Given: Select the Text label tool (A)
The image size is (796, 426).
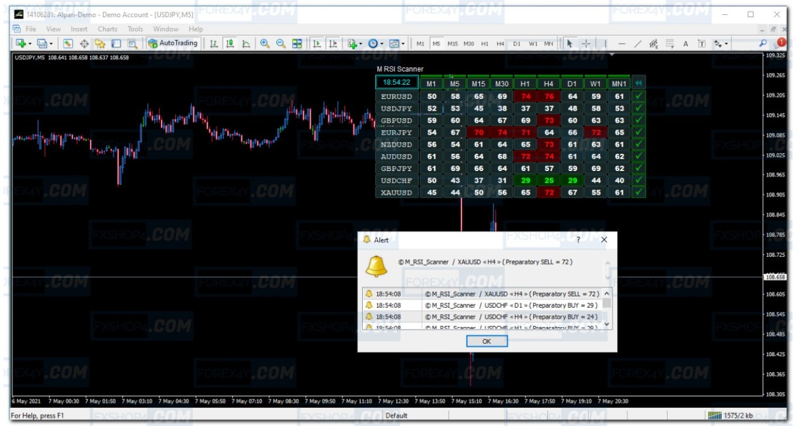Looking at the screenshot, I should click(686, 44).
